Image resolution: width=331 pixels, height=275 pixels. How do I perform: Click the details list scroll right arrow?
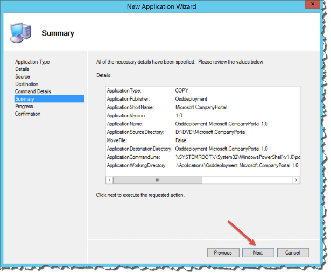click(296, 180)
